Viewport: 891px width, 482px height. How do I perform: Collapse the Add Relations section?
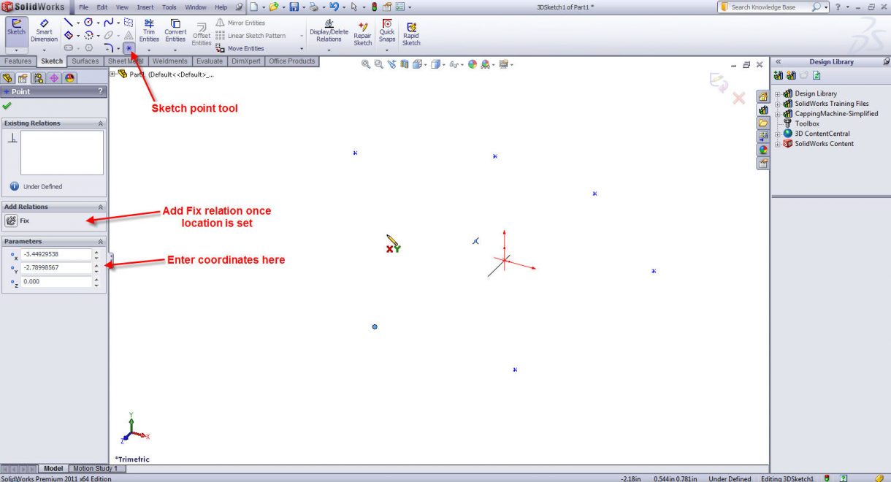pos(101,207)
